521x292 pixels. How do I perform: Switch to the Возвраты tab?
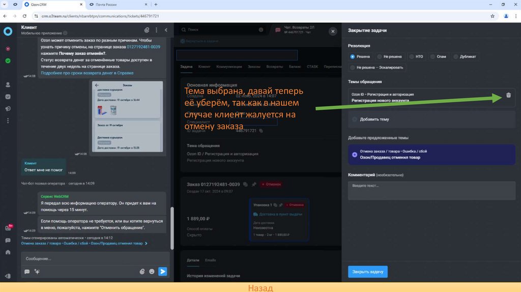pos(274,67)
